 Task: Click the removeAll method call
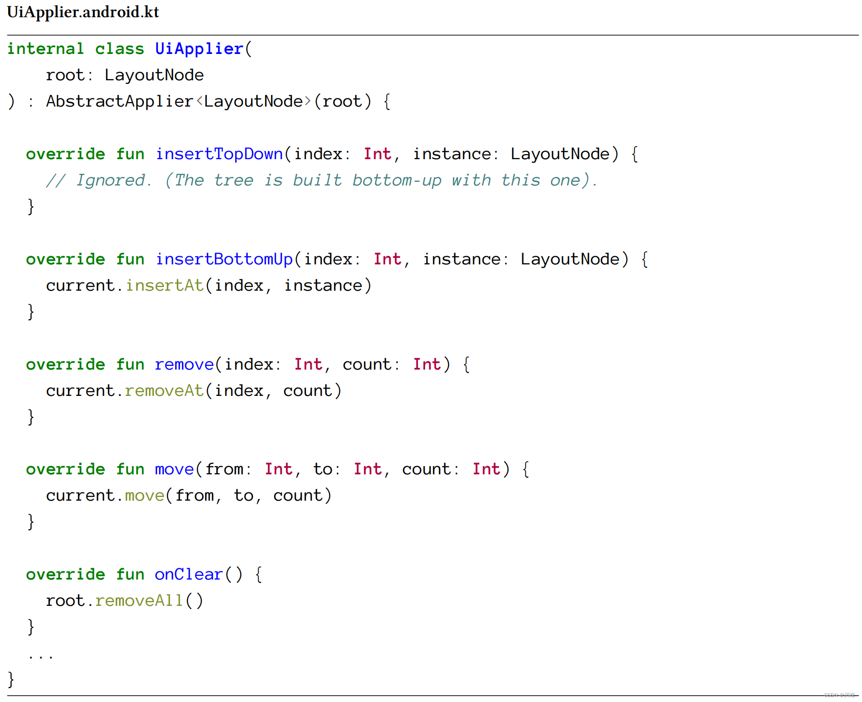coord(139,601)
